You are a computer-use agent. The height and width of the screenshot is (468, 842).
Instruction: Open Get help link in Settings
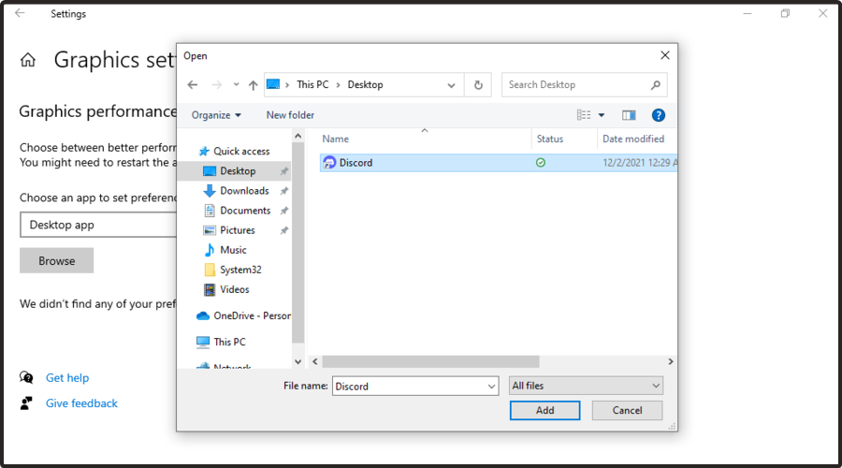coord(67,378)
